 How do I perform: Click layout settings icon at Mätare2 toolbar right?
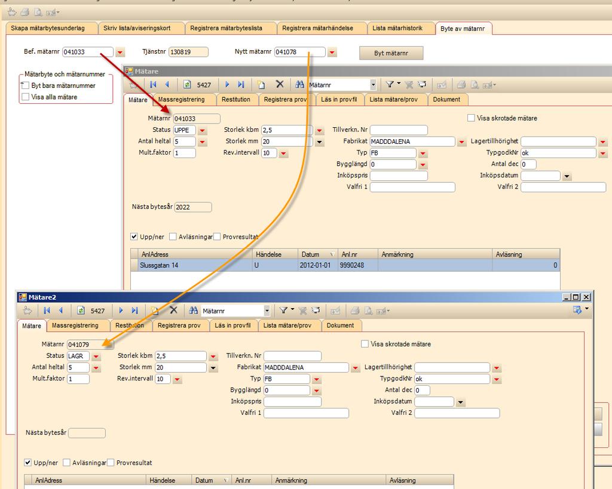pyautogui.click(x=577, y=310)
